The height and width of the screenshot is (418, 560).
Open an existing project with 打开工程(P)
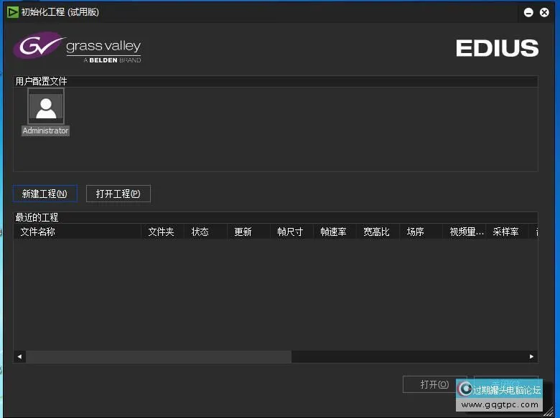coord(118,194)
